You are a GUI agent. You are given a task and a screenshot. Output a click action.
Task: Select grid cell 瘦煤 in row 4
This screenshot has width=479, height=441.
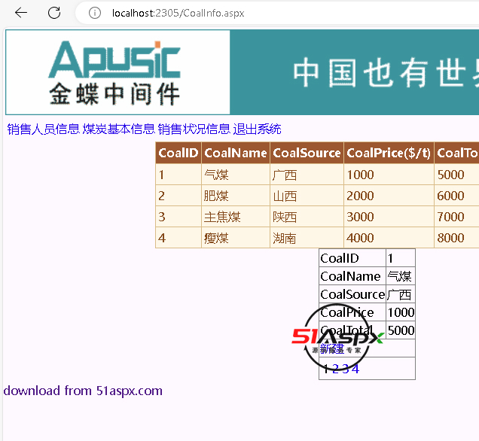coord(236,238)
